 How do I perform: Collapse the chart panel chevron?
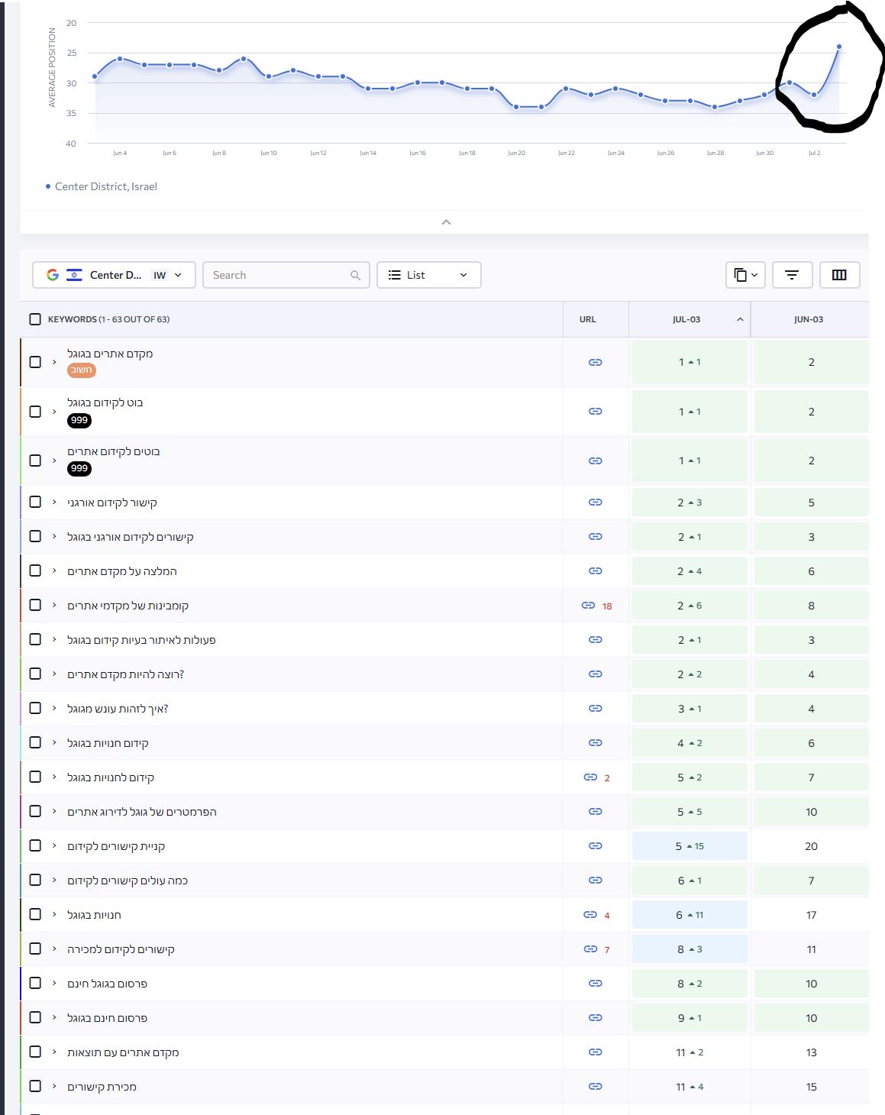(447, 222)
